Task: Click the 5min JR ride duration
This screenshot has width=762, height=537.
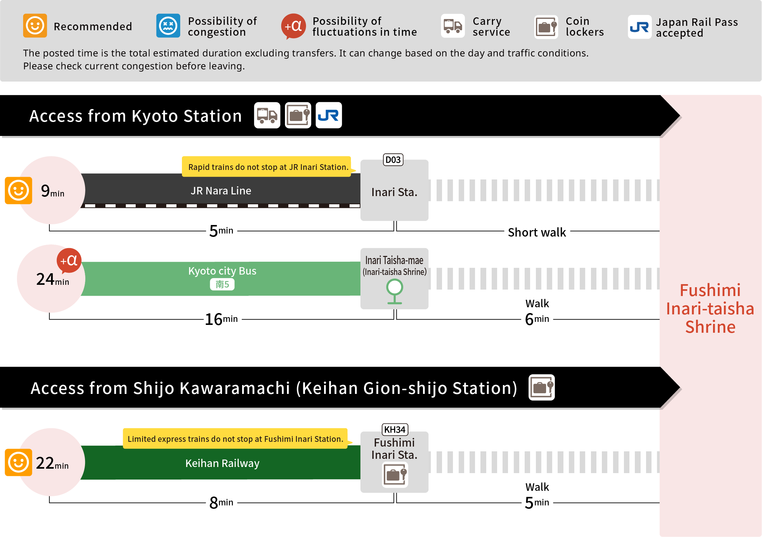Action: pos(221,231)
